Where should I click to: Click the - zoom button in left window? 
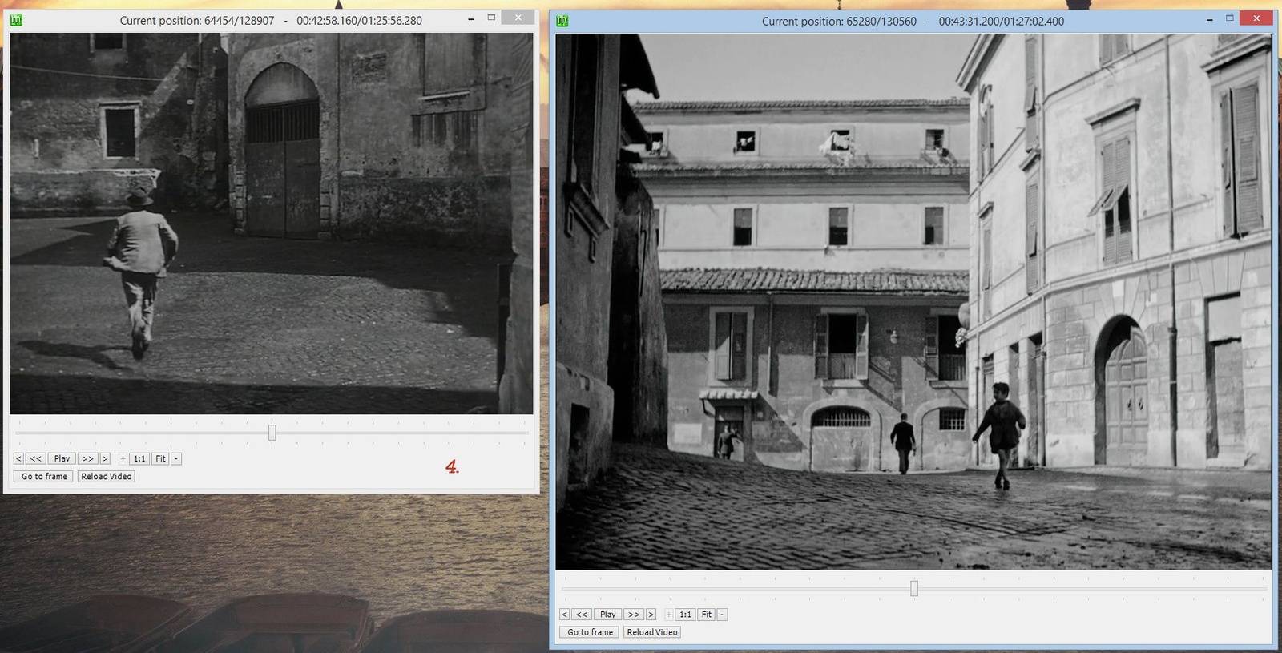coord(176,458)
